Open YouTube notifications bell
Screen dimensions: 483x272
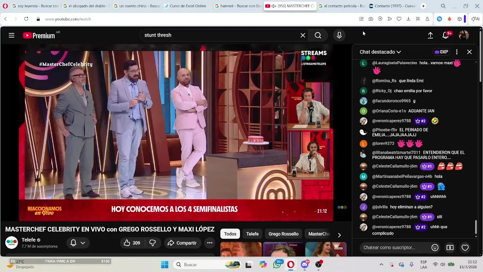[446, 35]
